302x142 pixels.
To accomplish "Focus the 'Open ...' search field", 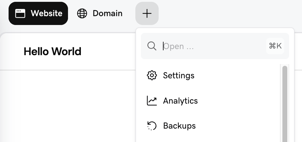I will (215, 46).
